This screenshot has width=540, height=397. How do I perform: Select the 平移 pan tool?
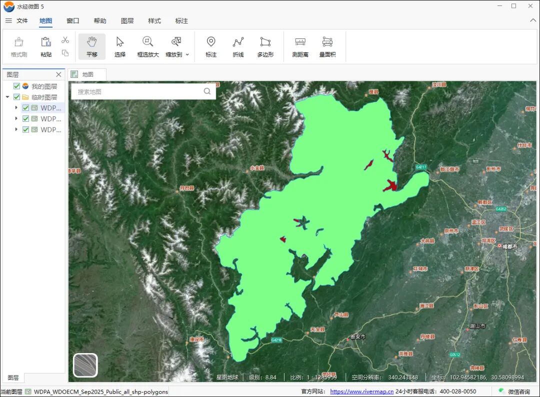pos(91,46)
